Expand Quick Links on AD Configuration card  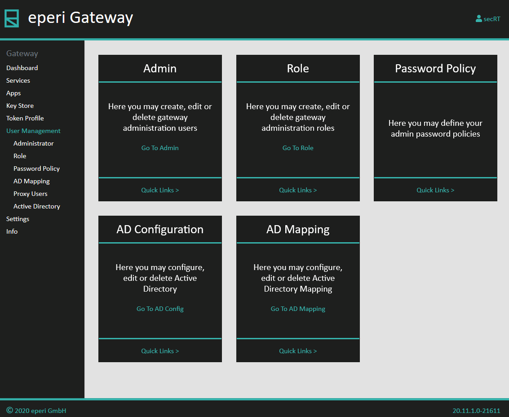coord(160,351)
